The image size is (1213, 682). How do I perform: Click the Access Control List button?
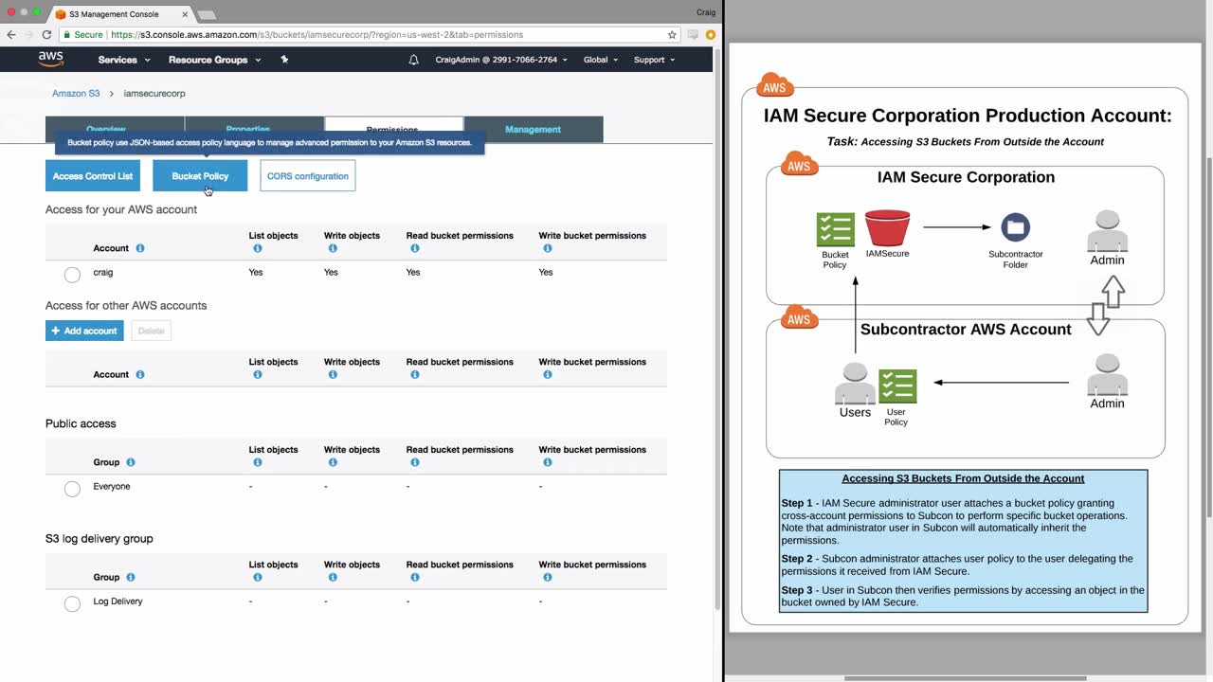pos(93,176)
